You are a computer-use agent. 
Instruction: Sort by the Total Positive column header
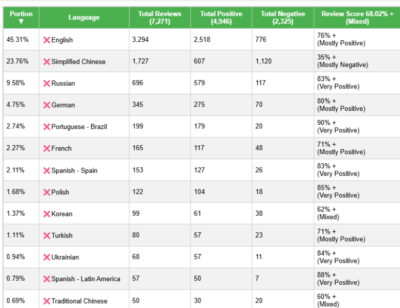221,17
